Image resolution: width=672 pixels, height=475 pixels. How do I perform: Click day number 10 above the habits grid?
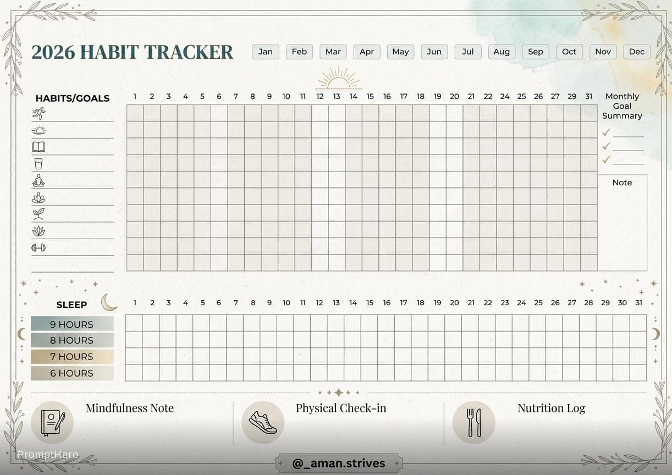(286, 97)
